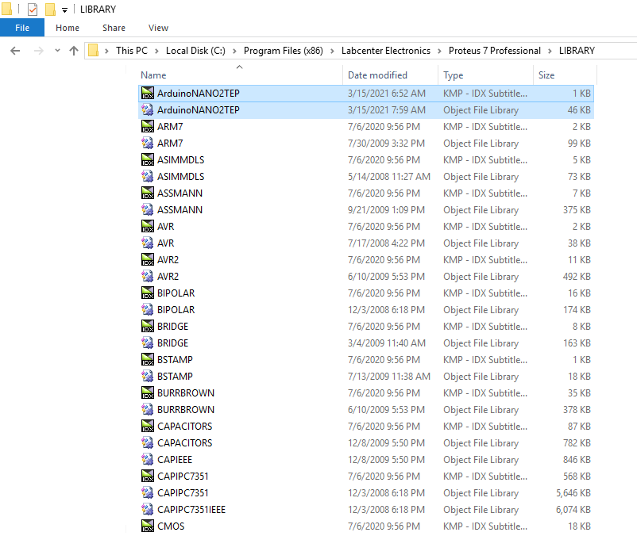Click the IDX icon of the AVR file
Viewport: 637px width, 536px height.
[x=148, y=226]
